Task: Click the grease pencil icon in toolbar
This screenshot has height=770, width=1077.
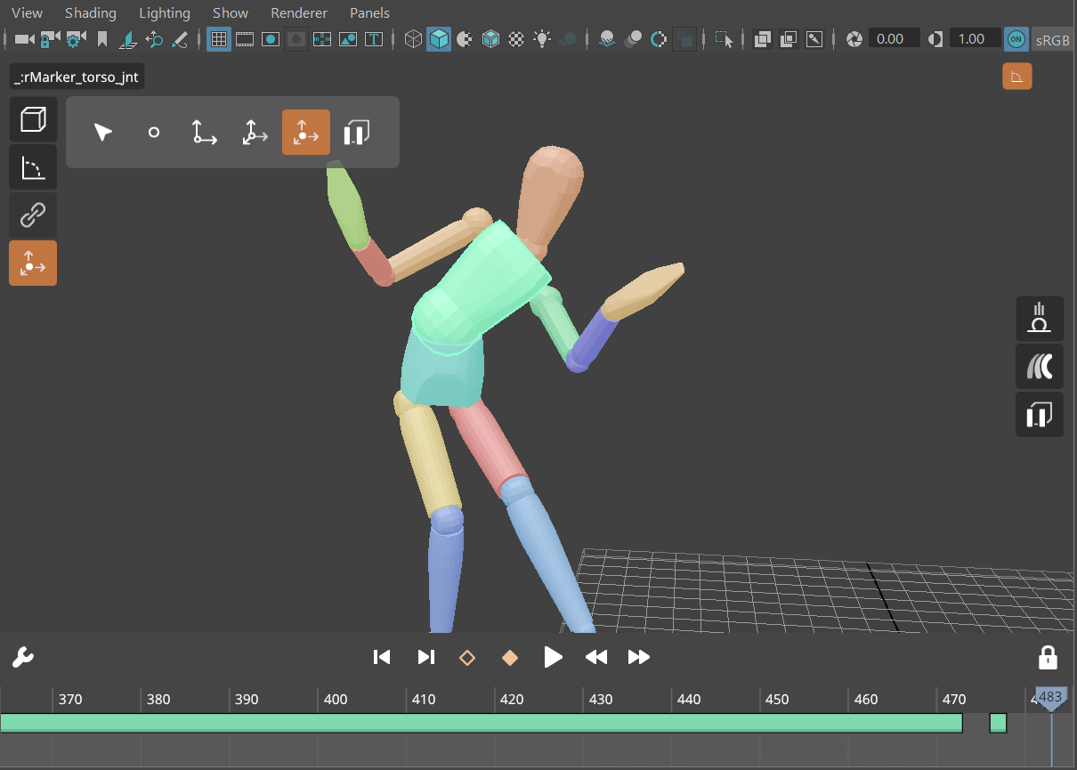Action: [180, 39]
